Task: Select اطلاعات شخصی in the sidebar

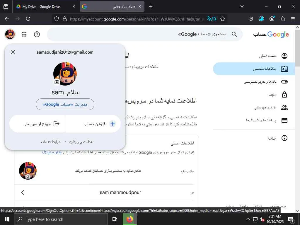Action: (x=254, y=69)
